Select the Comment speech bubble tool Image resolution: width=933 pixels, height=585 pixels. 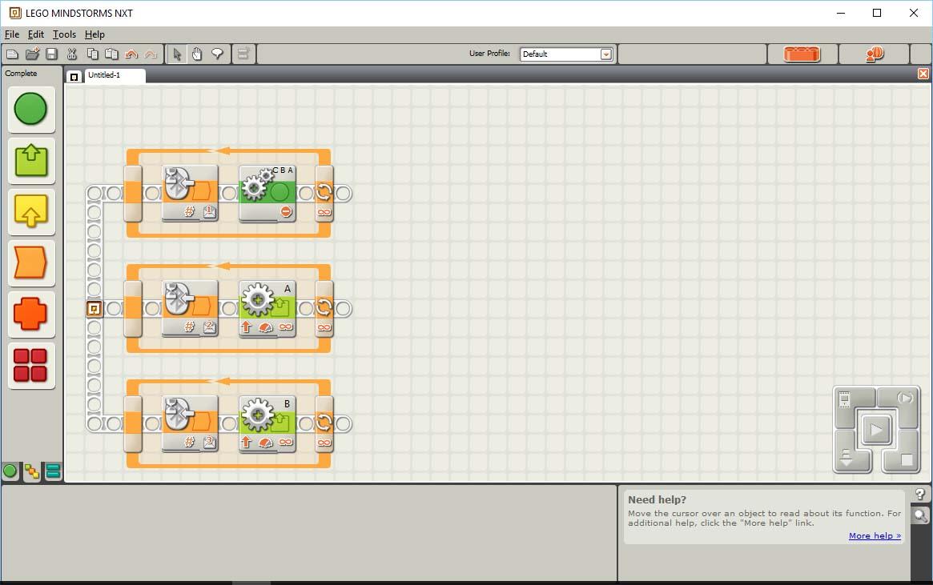coord(217,54)
